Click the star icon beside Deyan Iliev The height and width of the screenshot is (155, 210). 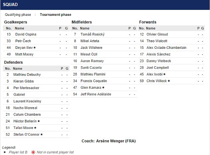point(34,48)
